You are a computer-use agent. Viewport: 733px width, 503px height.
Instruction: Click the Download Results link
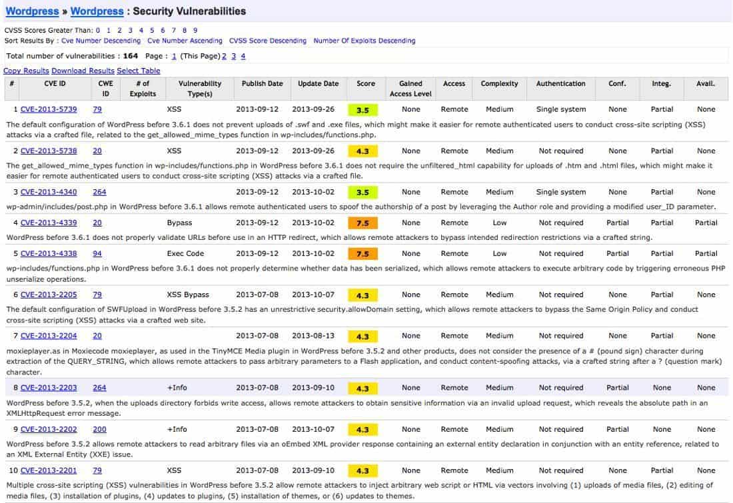[83, 71]
